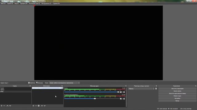Select the Сцена scene in list

pos(16,88)
